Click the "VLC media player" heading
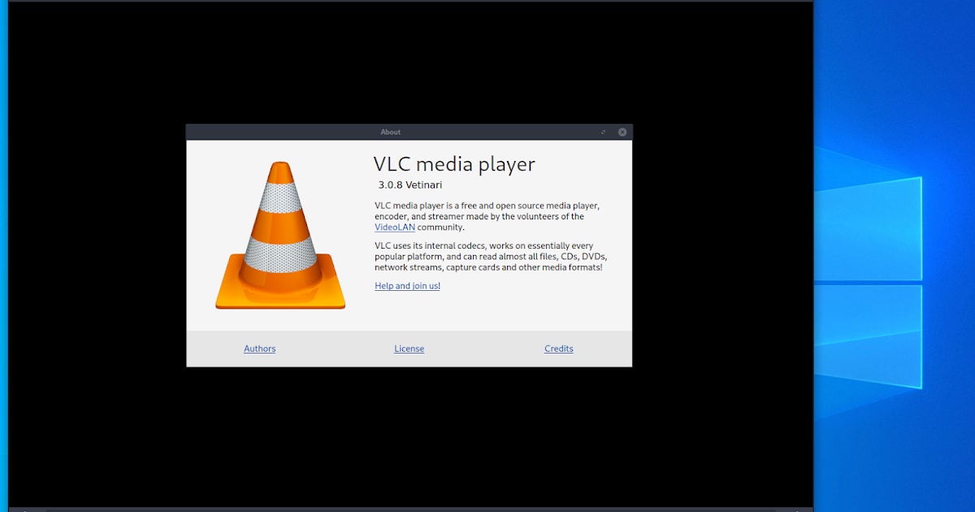 coord(453,164)
